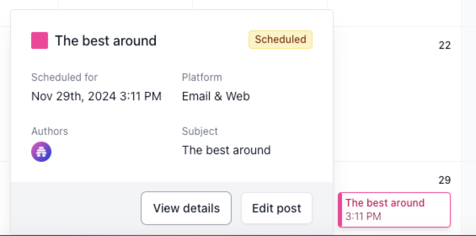Select day number 29 in the calendar
Screen dimensions: 476x236
click(445, 180)
